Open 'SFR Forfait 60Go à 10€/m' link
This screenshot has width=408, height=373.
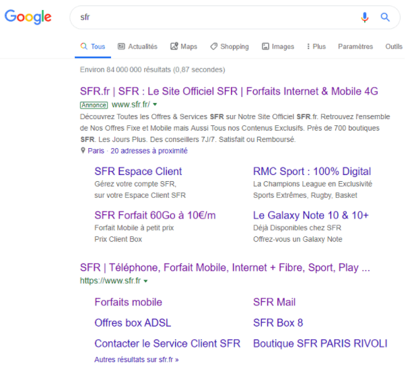click(x=155, y=215)
